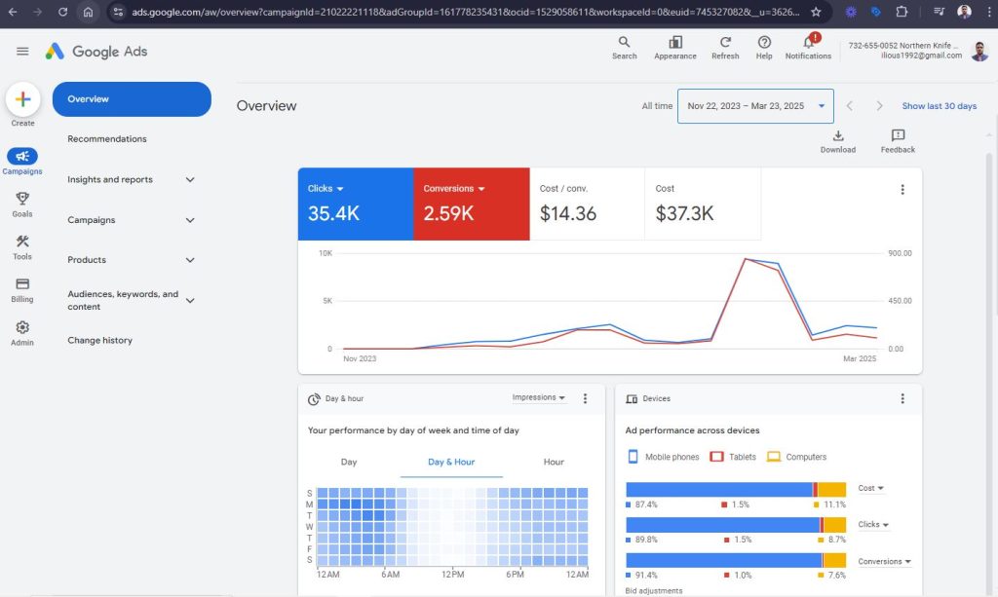The height and width of the screenshot is (597, 998).
Task: Open Devices card three-dot menu
Action: coord(902,398)
